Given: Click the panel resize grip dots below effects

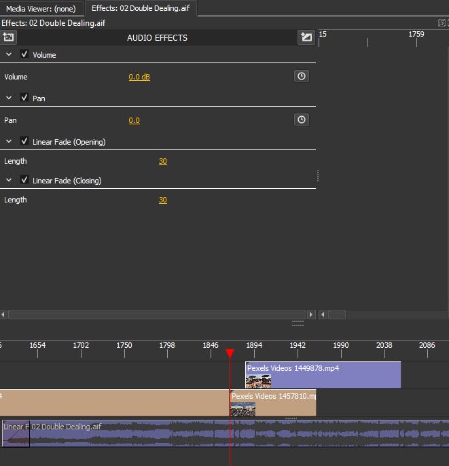Looking at the screenshot, I should (298, 323).
